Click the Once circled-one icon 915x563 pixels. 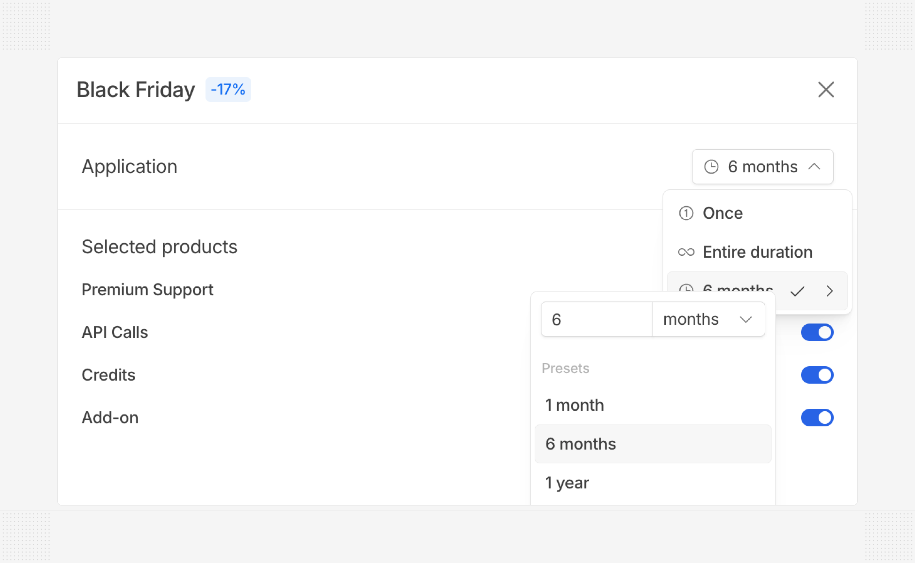(x=686, y=213)
